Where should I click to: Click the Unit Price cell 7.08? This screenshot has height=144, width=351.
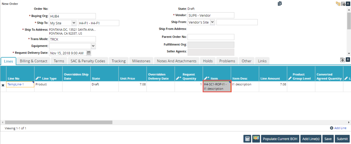point(133,87)
